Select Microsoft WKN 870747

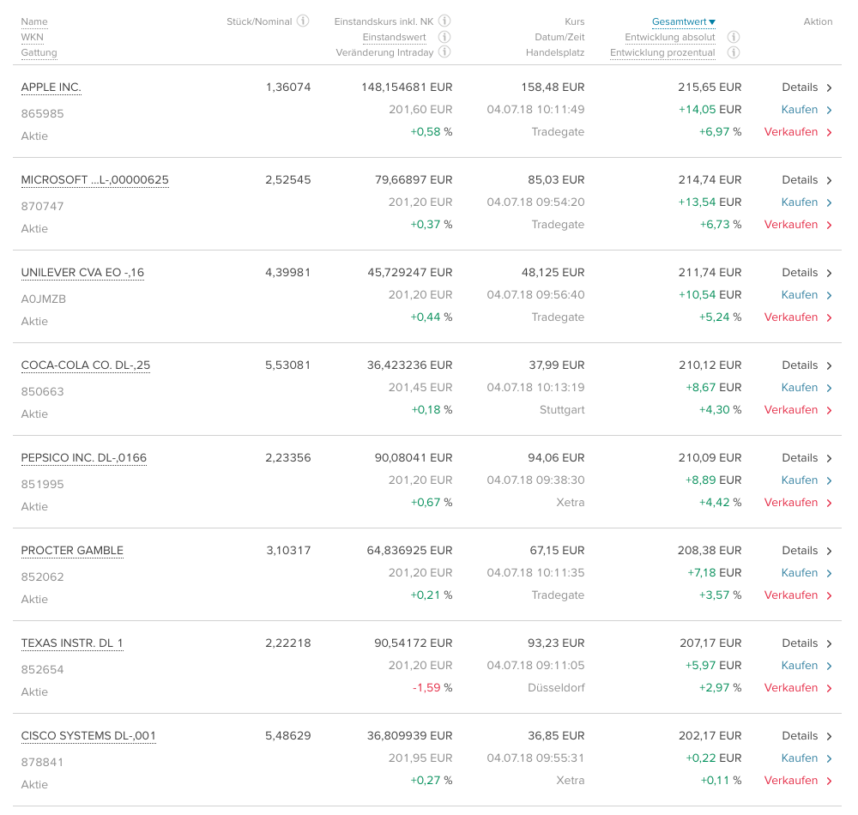coord(43,206)
